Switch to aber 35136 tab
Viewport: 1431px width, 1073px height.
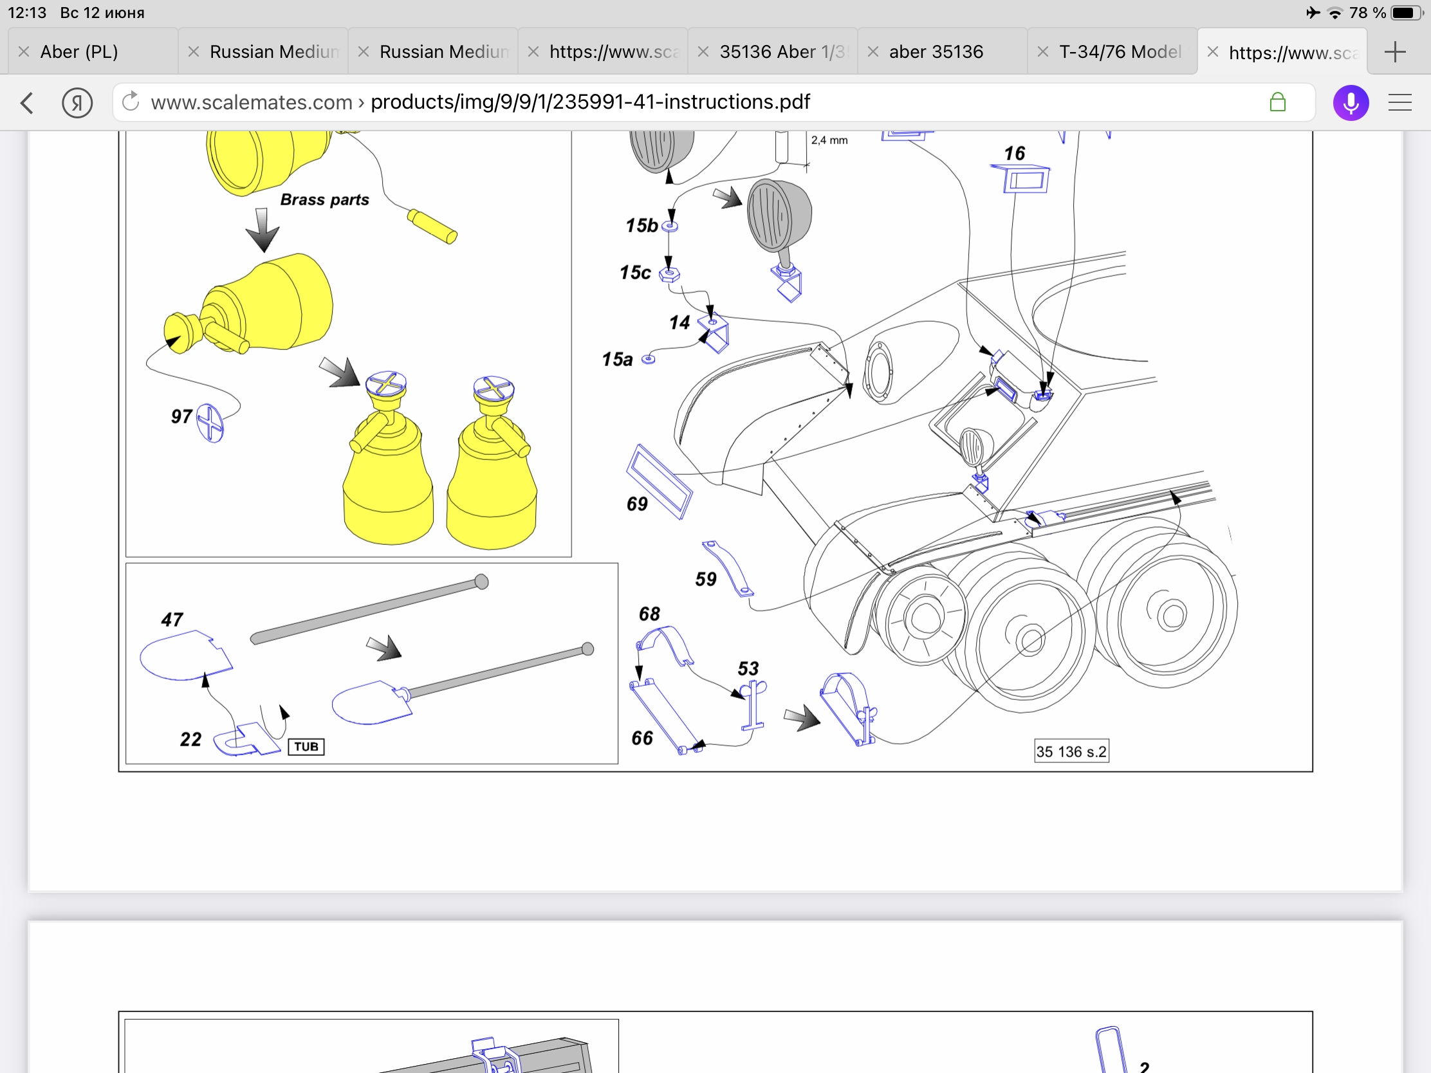(x=936, y=51)
